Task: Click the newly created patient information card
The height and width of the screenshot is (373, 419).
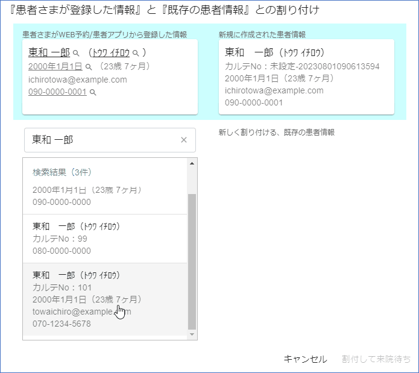Action: point(306,77)
